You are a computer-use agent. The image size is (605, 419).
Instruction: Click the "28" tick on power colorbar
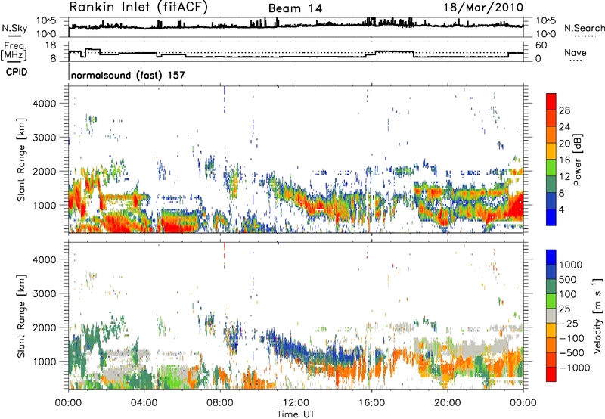(x=564, y=110)
